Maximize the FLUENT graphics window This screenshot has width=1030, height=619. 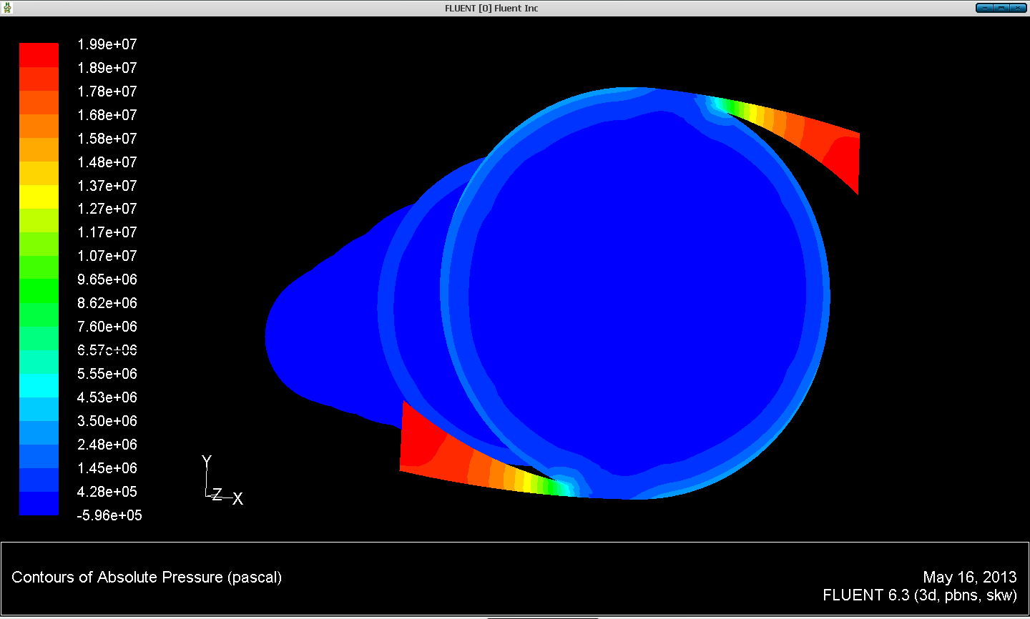pyautogui.click(x=1001, y=8)
